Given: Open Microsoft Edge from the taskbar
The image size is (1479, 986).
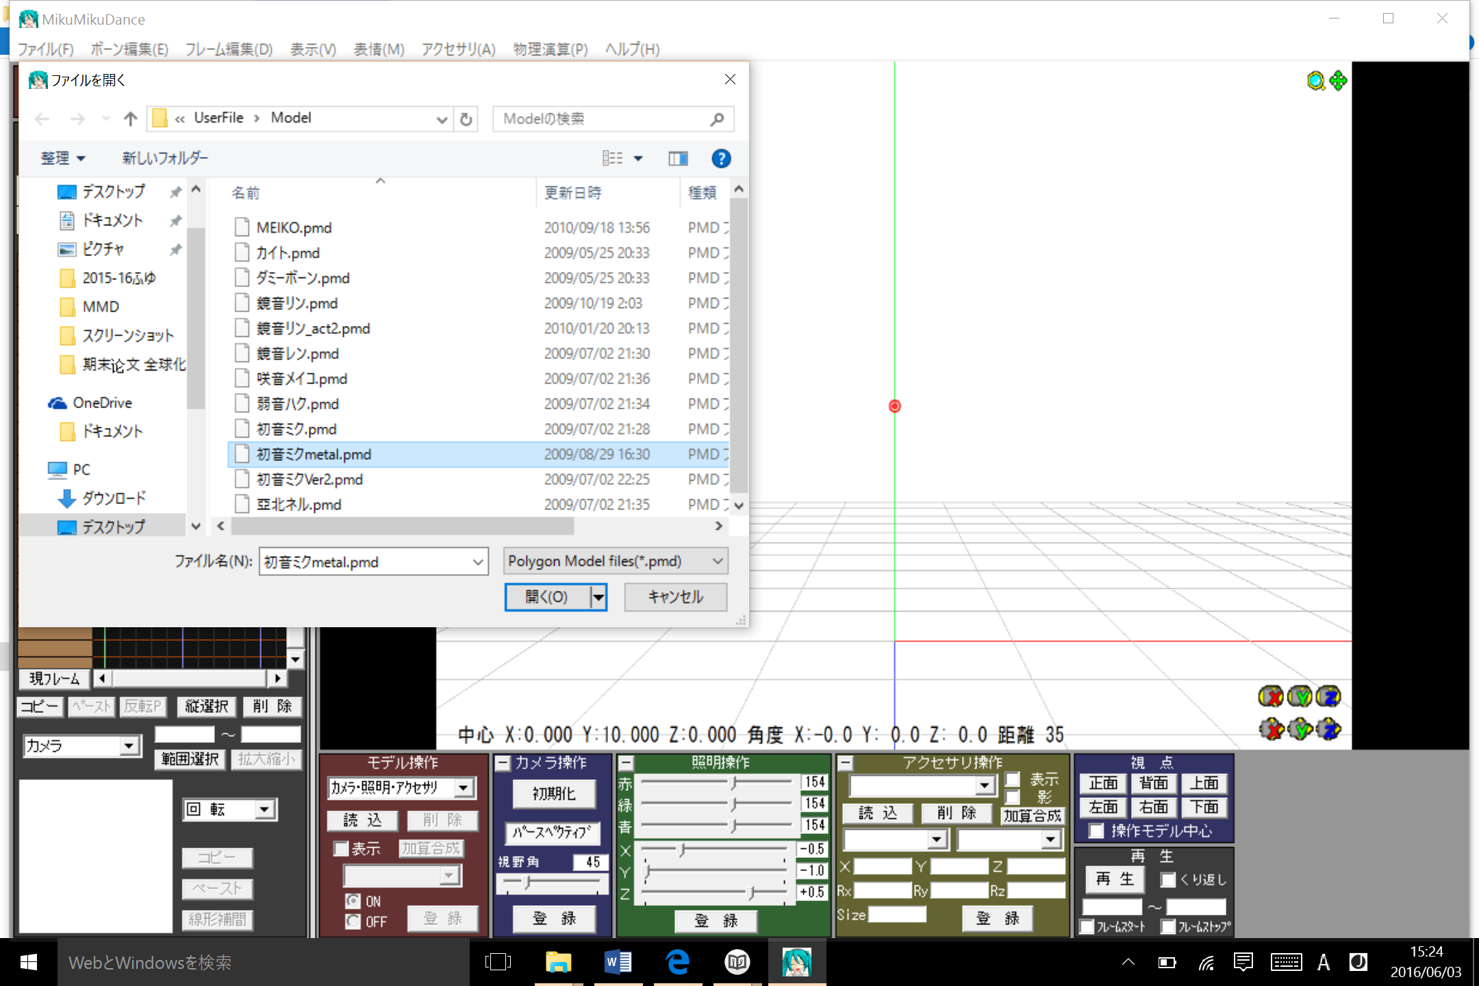Looking at the screenshot, I should click(x=678, y=962).
